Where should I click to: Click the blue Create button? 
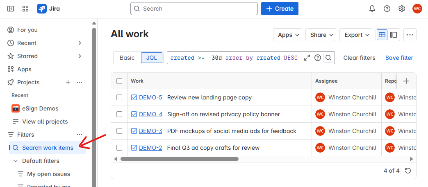280,9
